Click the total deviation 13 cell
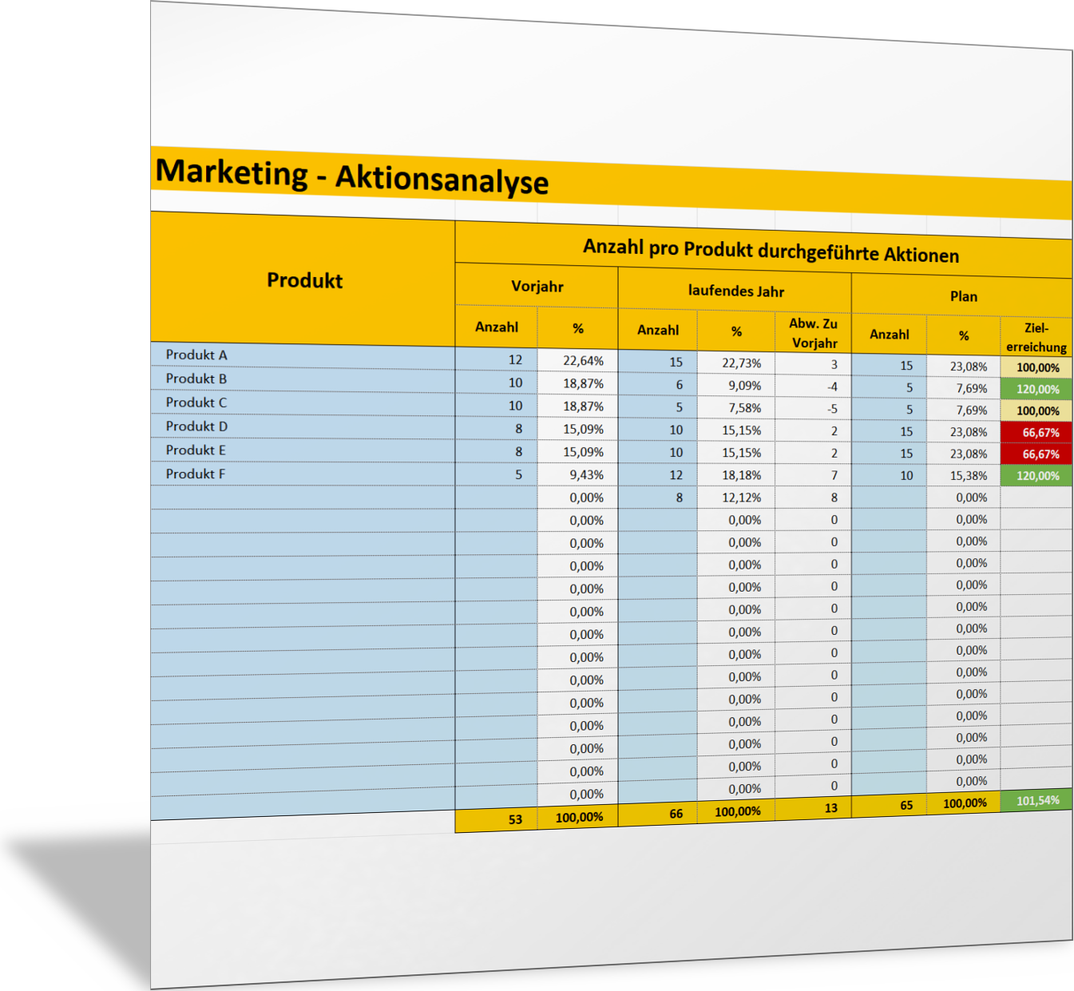 [x=814, y=808]
